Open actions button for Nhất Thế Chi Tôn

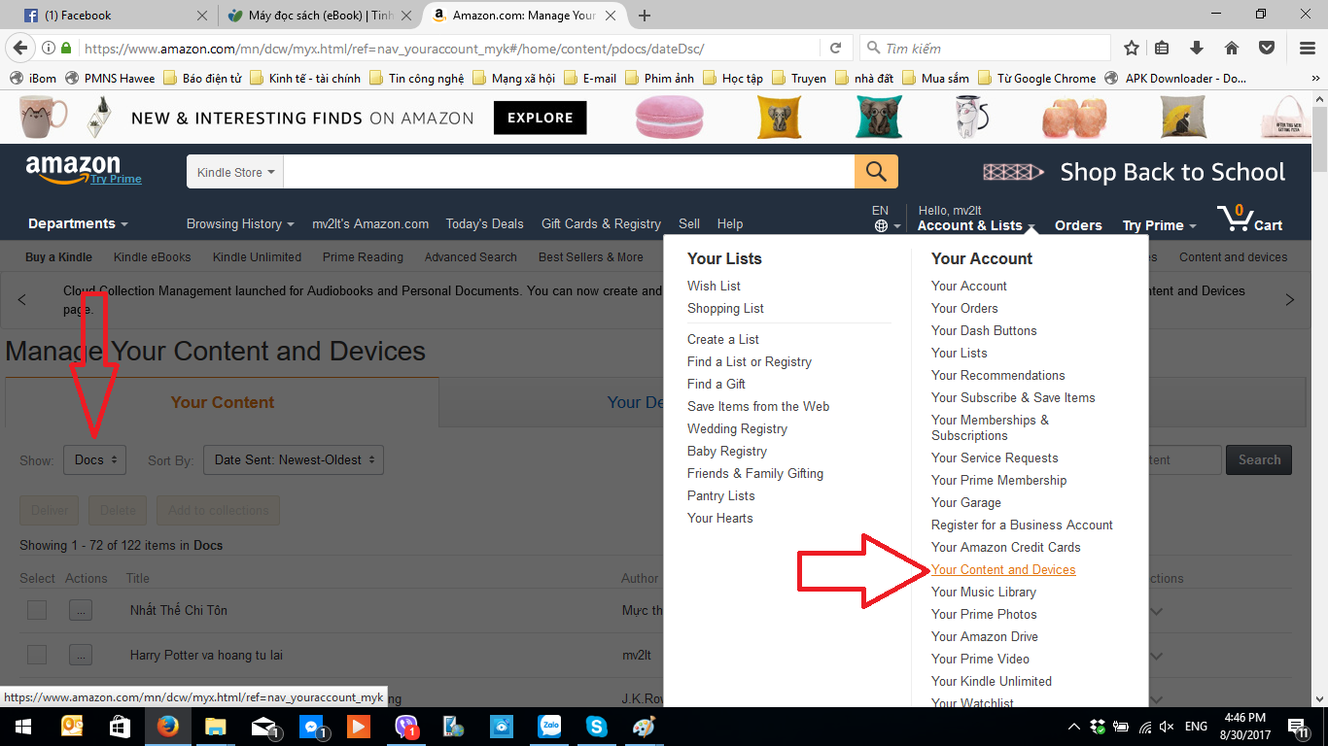coord(81,610)
